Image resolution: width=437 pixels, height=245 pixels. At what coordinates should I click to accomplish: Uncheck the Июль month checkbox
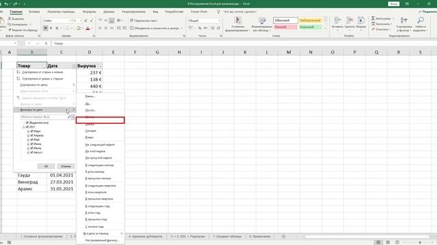(x=32, y=148)
